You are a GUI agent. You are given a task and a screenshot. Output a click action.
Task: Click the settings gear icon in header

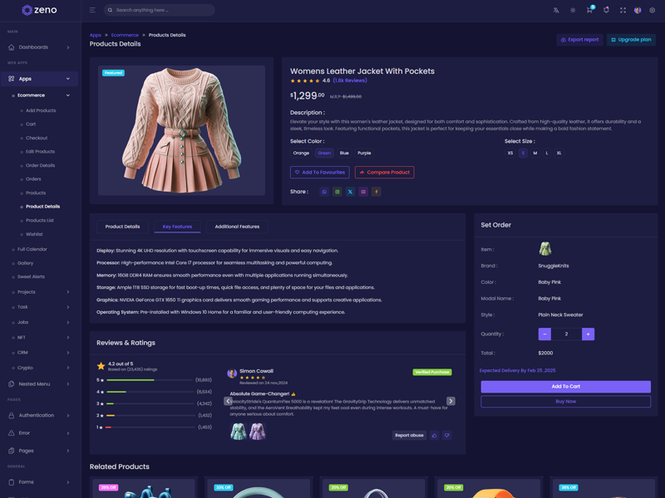pos(653,10)
